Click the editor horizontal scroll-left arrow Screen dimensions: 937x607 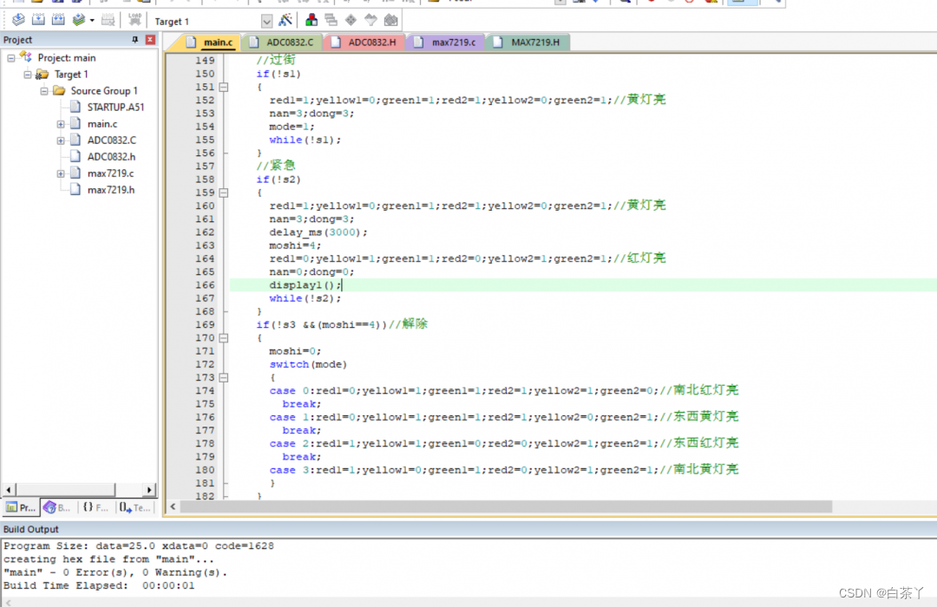pyautogui.click(x=173, y=506)
